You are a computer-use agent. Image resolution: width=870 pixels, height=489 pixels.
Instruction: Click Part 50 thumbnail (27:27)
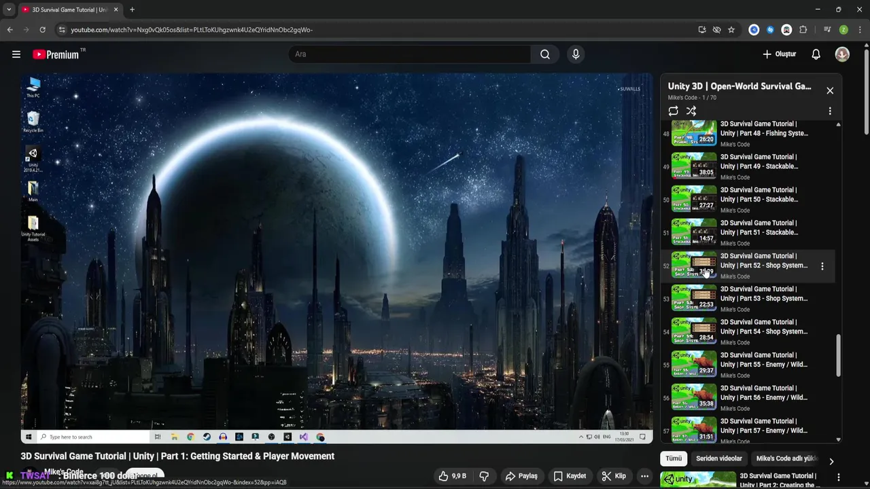[x=694, y=200]
